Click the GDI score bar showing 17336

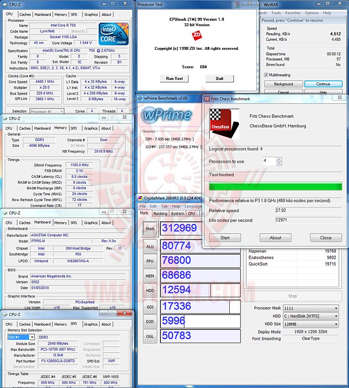click(200, 306)
